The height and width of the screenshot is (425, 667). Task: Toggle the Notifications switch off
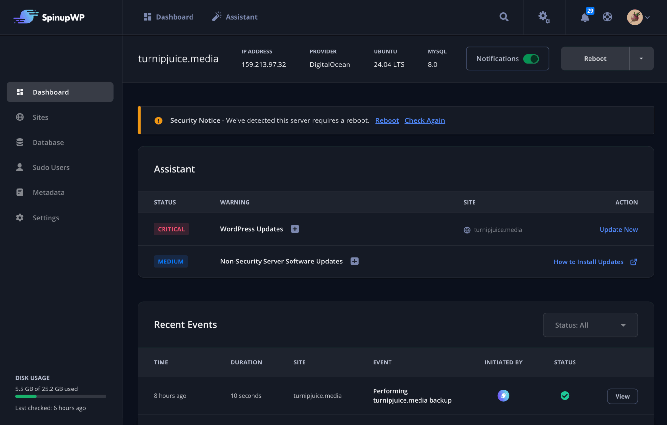coord(531,59)
